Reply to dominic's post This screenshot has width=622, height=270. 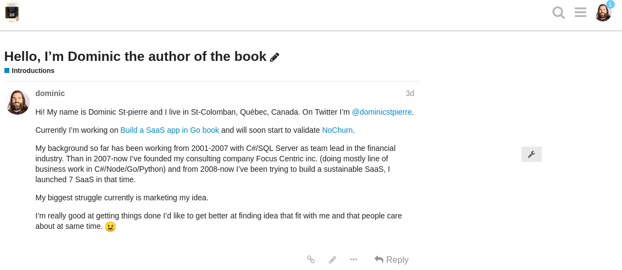(x=391, y=260)
